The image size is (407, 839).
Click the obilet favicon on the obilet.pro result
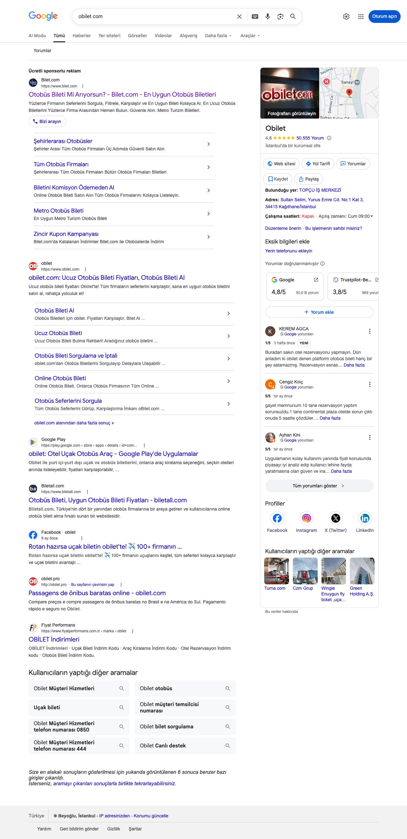click(33, 581)
